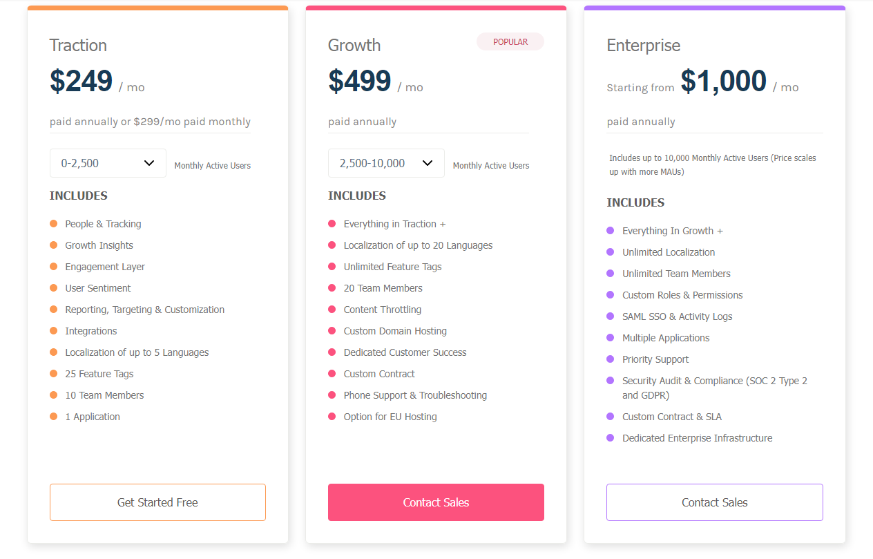Click the Get Started Free button
This screenshot has width=873, height=559.
pyautogui.click(x=157, y=502)
